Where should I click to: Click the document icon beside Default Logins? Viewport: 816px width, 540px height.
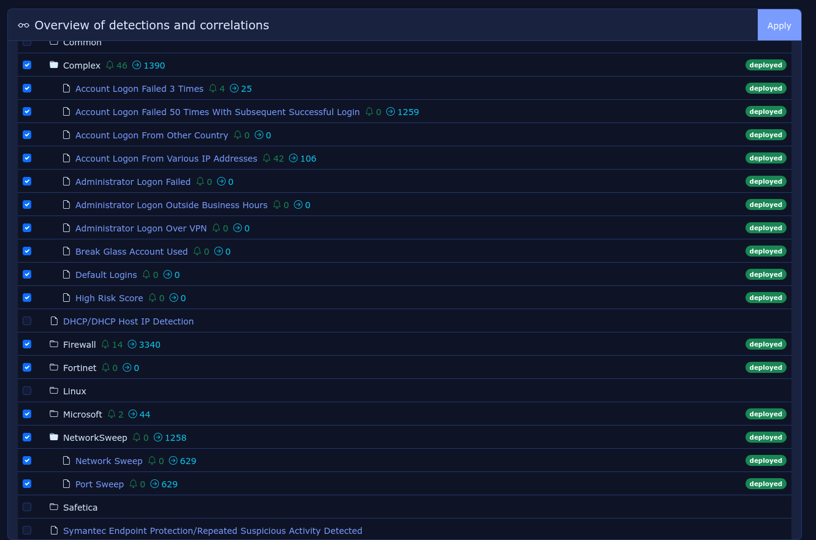67,275
